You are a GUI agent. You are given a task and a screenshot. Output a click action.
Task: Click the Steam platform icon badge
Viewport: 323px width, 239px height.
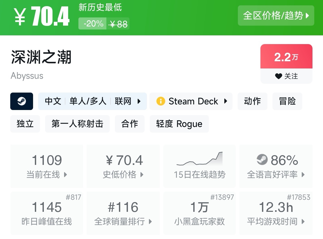[x=22, y=101]
